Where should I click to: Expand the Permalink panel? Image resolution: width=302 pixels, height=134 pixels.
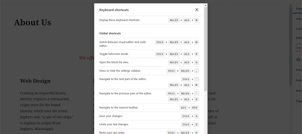pos(298,70)
